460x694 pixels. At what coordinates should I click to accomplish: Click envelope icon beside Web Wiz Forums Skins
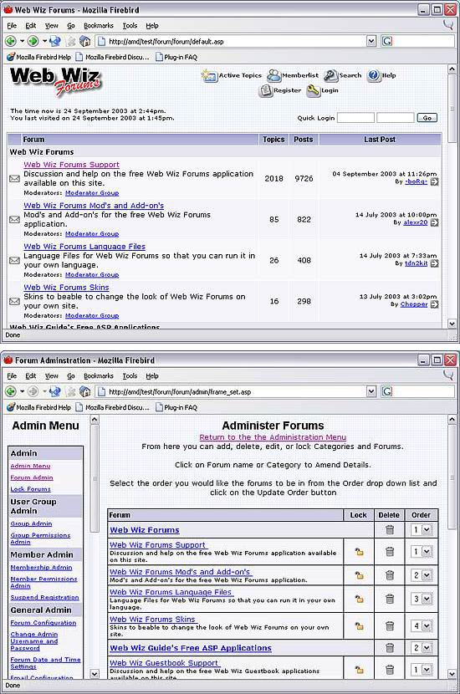(x=14, y=301)
